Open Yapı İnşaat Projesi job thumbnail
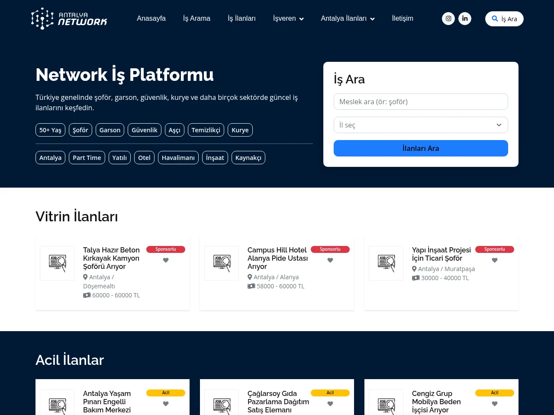 tap(386, 263)
